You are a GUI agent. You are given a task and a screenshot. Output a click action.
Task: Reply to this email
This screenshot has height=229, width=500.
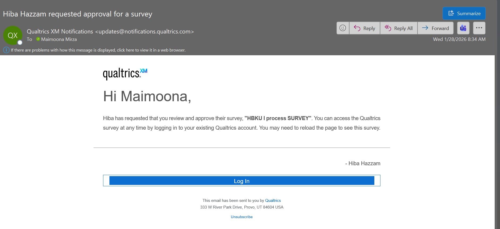365,28
